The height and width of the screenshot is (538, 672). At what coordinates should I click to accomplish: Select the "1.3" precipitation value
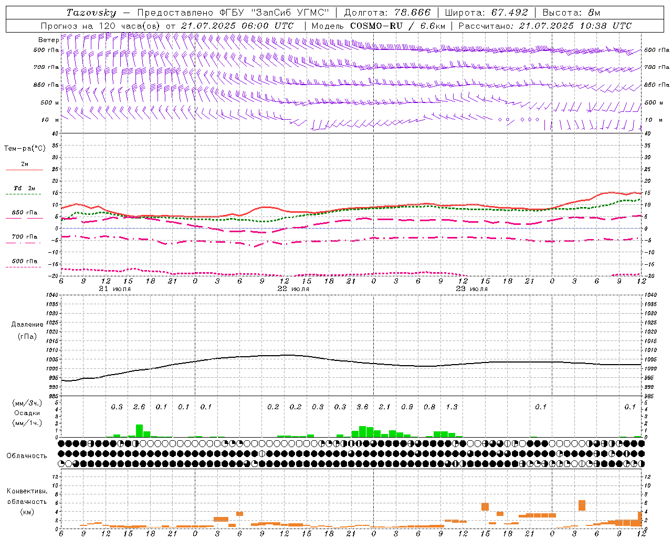click(x=451, y=407)
